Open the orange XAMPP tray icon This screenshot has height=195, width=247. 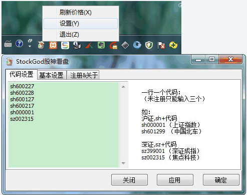click(53, 45)
